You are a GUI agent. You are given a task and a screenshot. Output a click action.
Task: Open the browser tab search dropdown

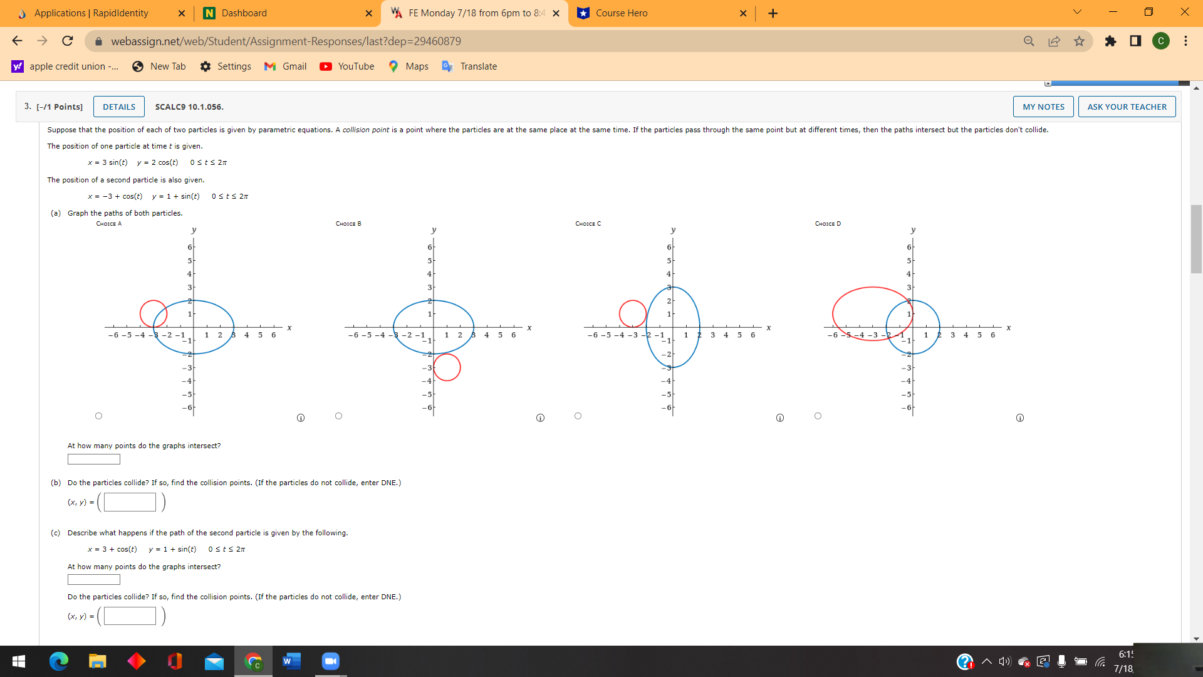coord(1077,11)
